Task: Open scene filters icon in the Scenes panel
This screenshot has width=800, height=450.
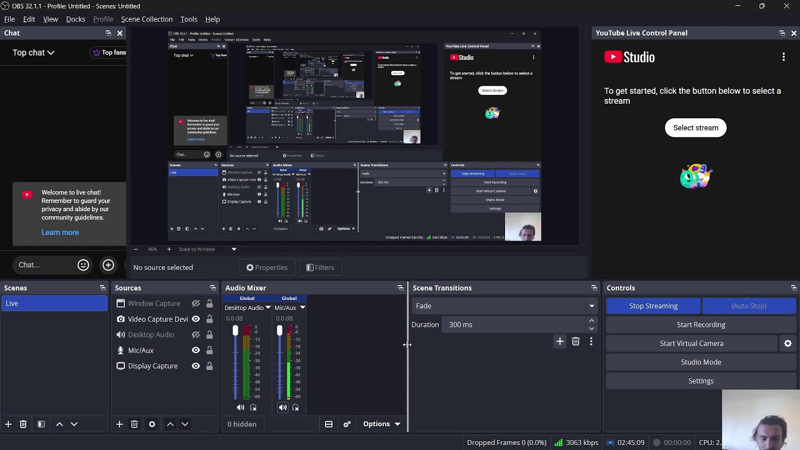Action: (x=41, y=424)
